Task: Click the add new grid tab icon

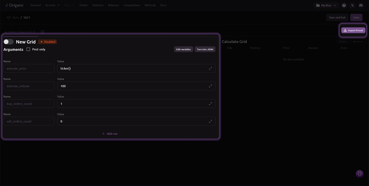Action: pyautogui.click(x=42, y=32)
